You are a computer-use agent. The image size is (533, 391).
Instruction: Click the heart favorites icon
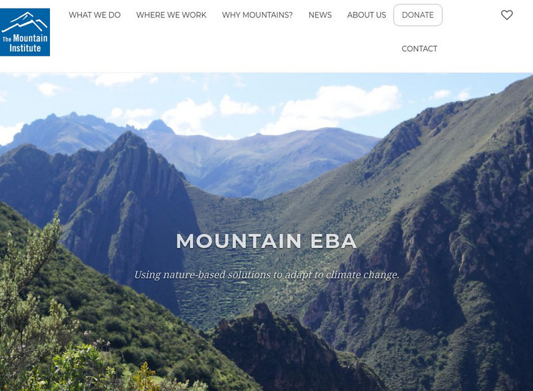[x=506, y=15]
